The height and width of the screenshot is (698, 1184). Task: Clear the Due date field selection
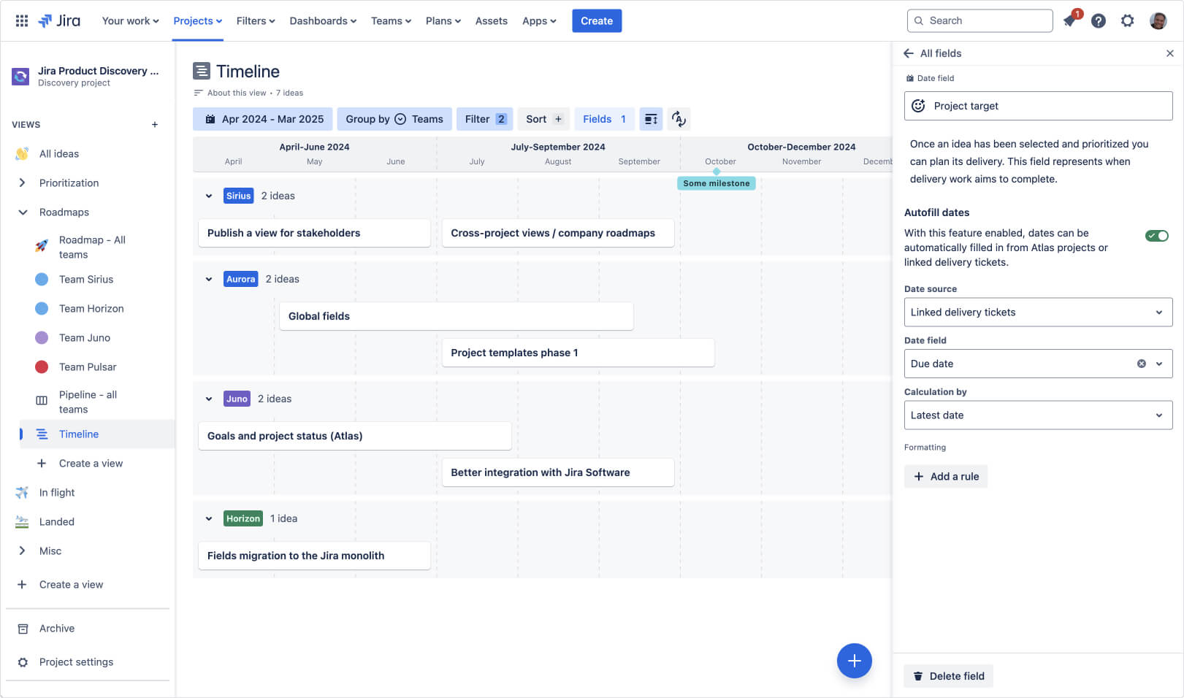[1141, 364]
